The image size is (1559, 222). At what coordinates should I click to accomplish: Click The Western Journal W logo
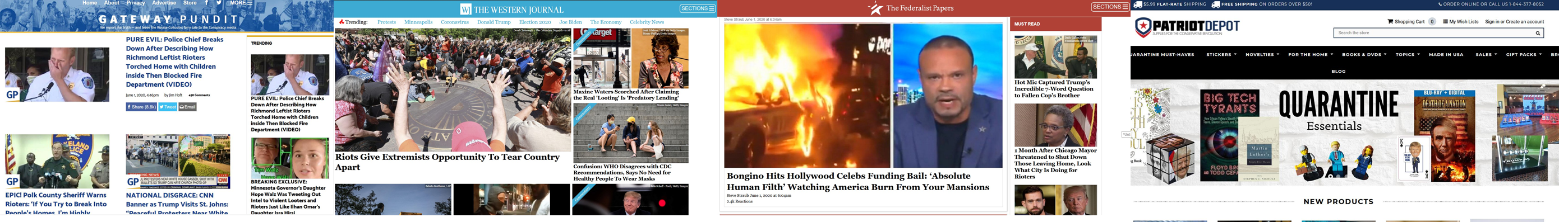tap(465, 10)
